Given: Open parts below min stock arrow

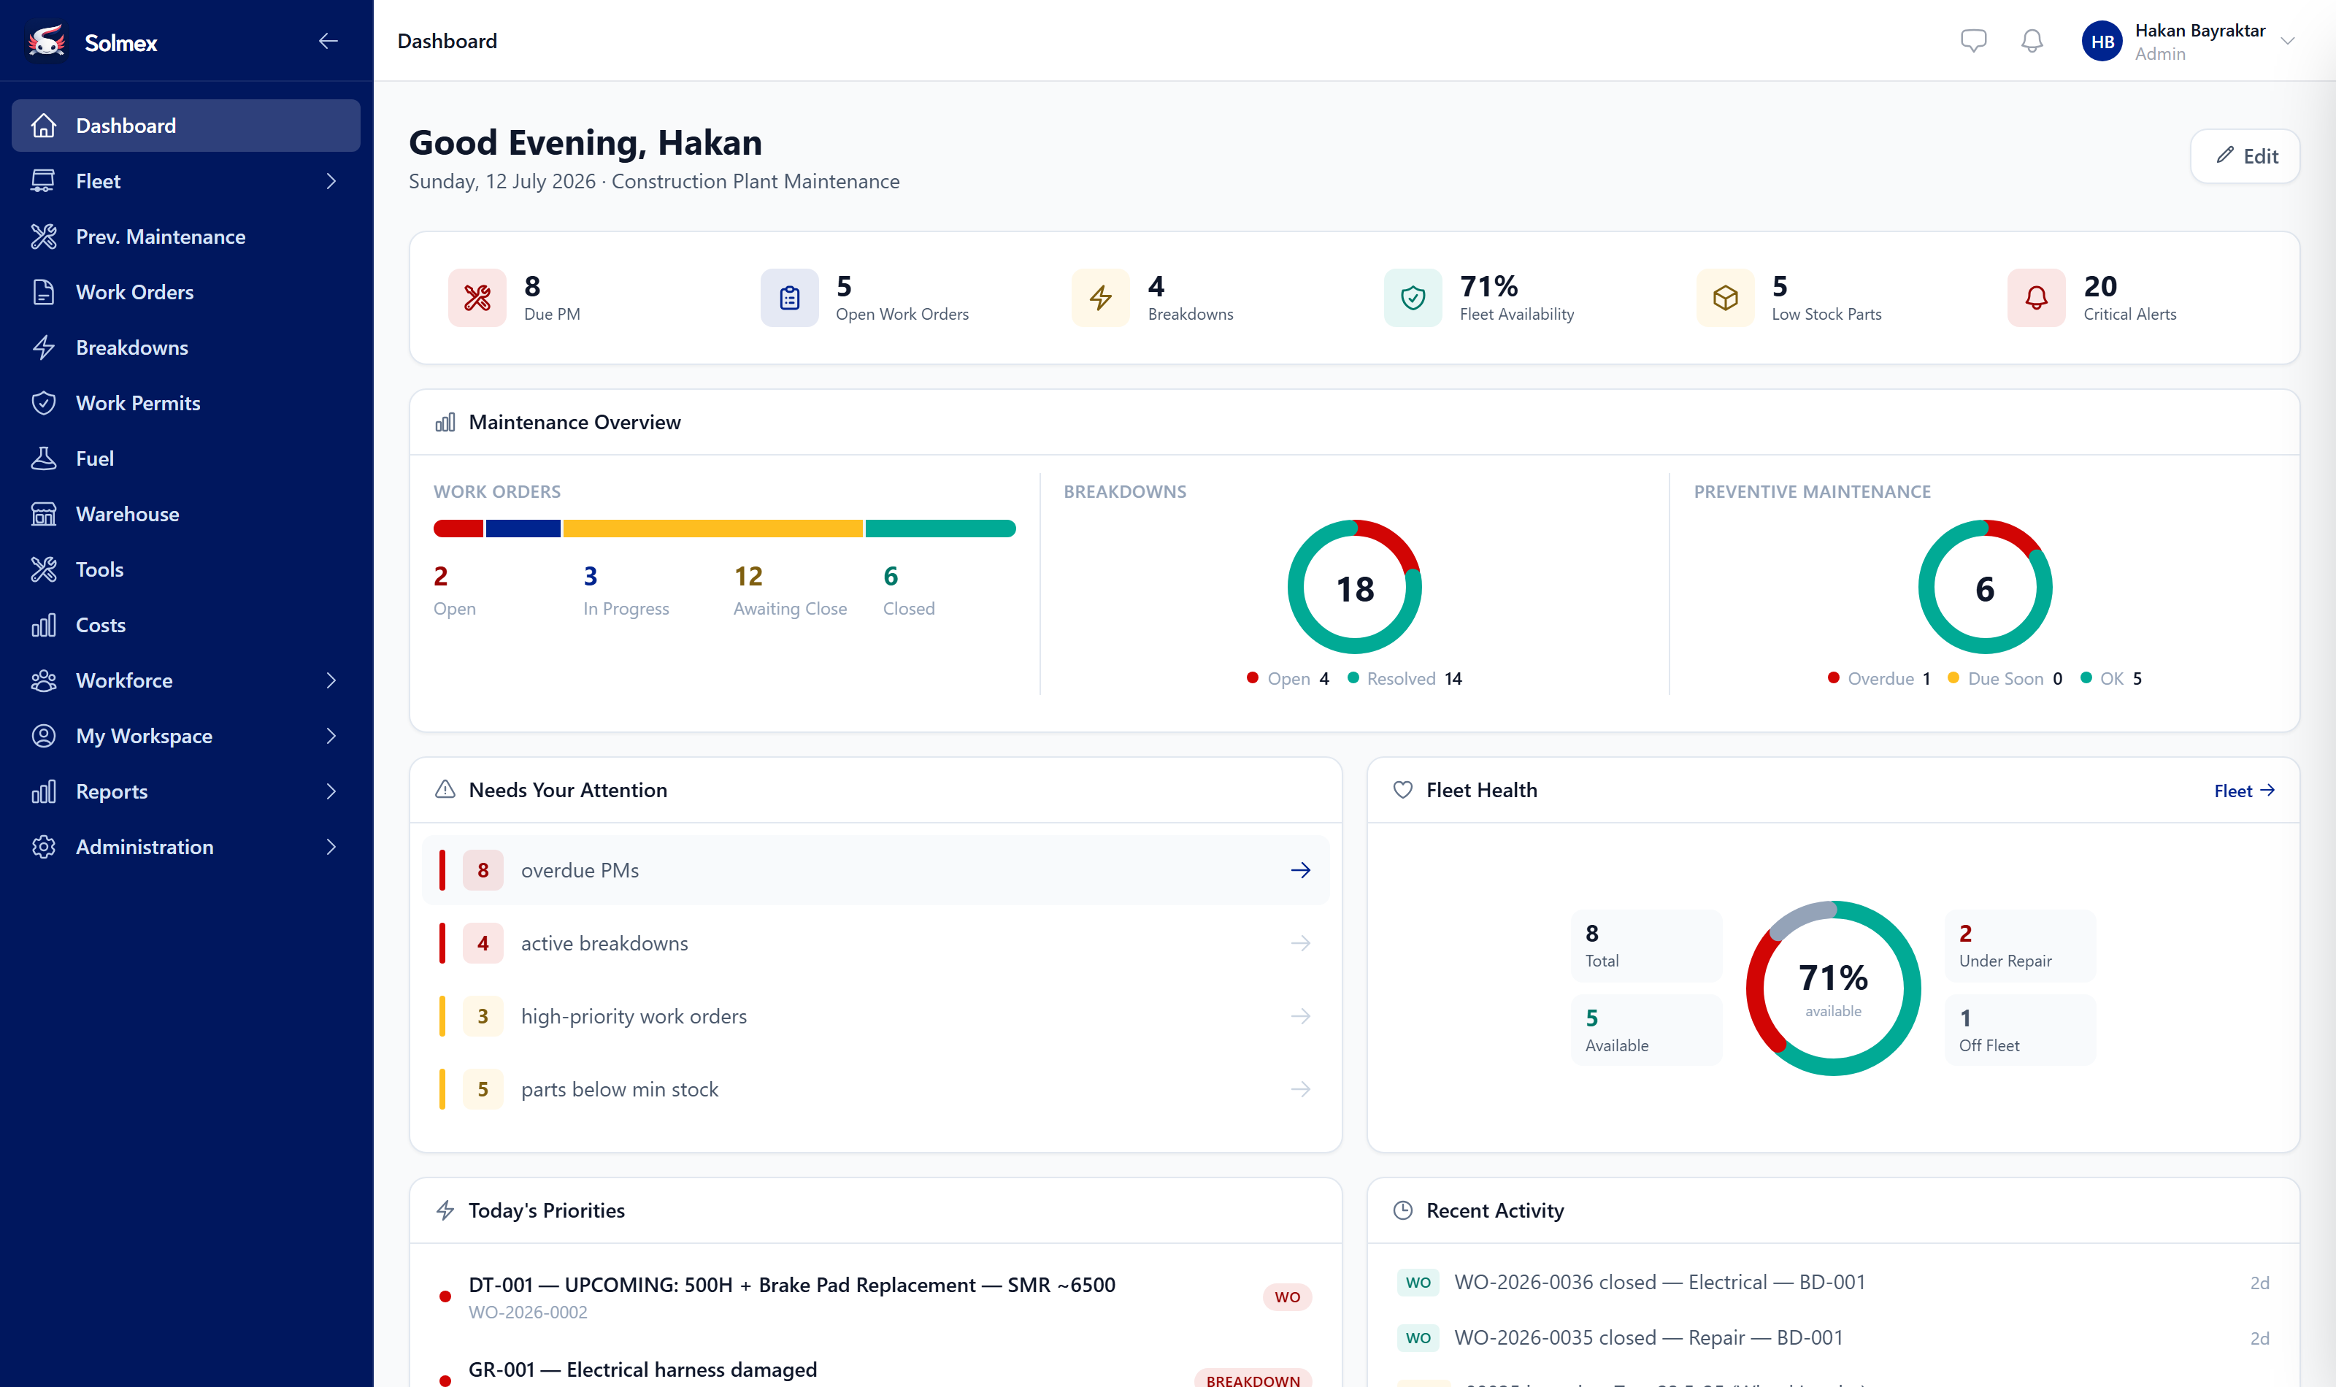Looking at the screenshot, I should click(x=1299, y=1089).
